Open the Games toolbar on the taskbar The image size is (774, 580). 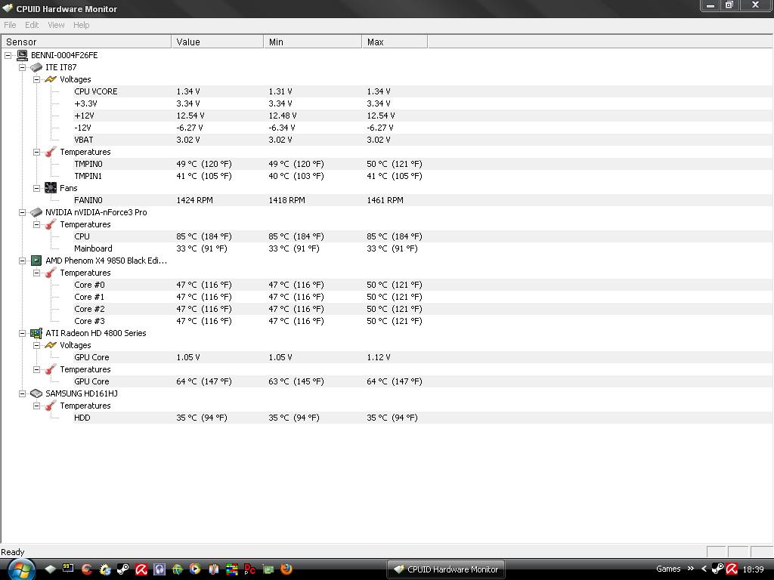point(668,569)
